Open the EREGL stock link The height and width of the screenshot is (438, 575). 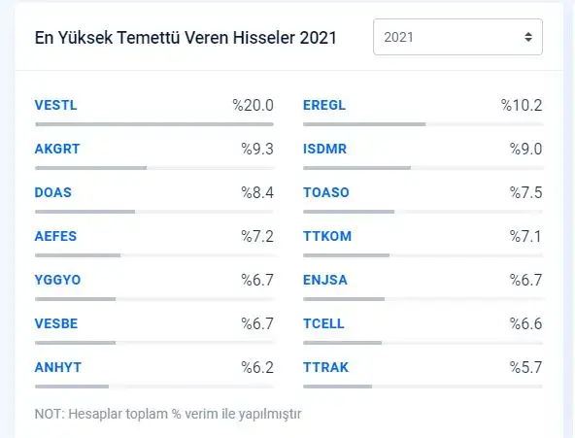tap(324, 105)
